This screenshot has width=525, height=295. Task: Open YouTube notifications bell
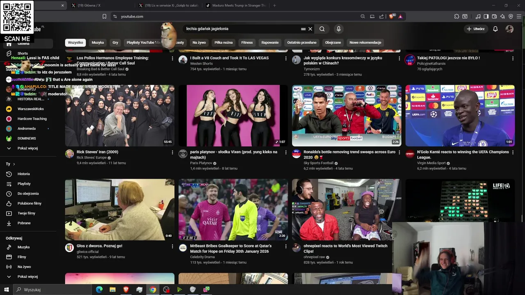point(495,29)
